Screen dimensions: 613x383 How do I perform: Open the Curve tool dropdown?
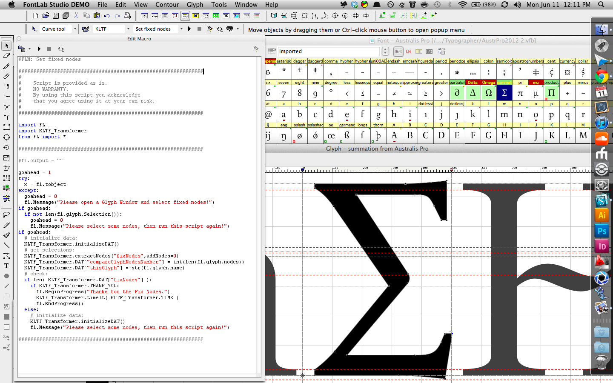click(x=75, y=29)
